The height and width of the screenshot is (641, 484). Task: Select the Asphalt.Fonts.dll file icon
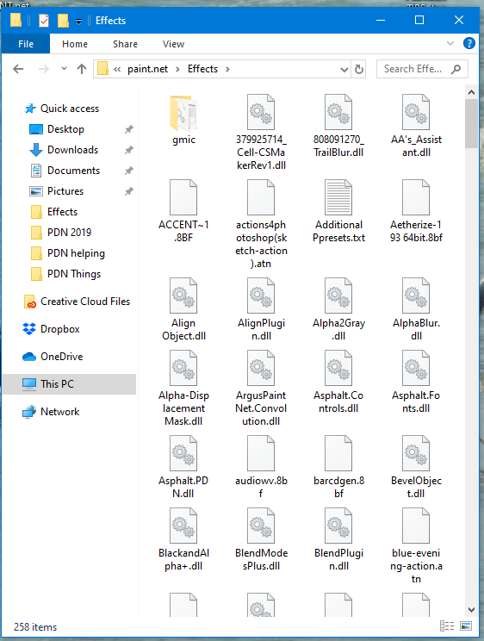[x=416, y=368]
